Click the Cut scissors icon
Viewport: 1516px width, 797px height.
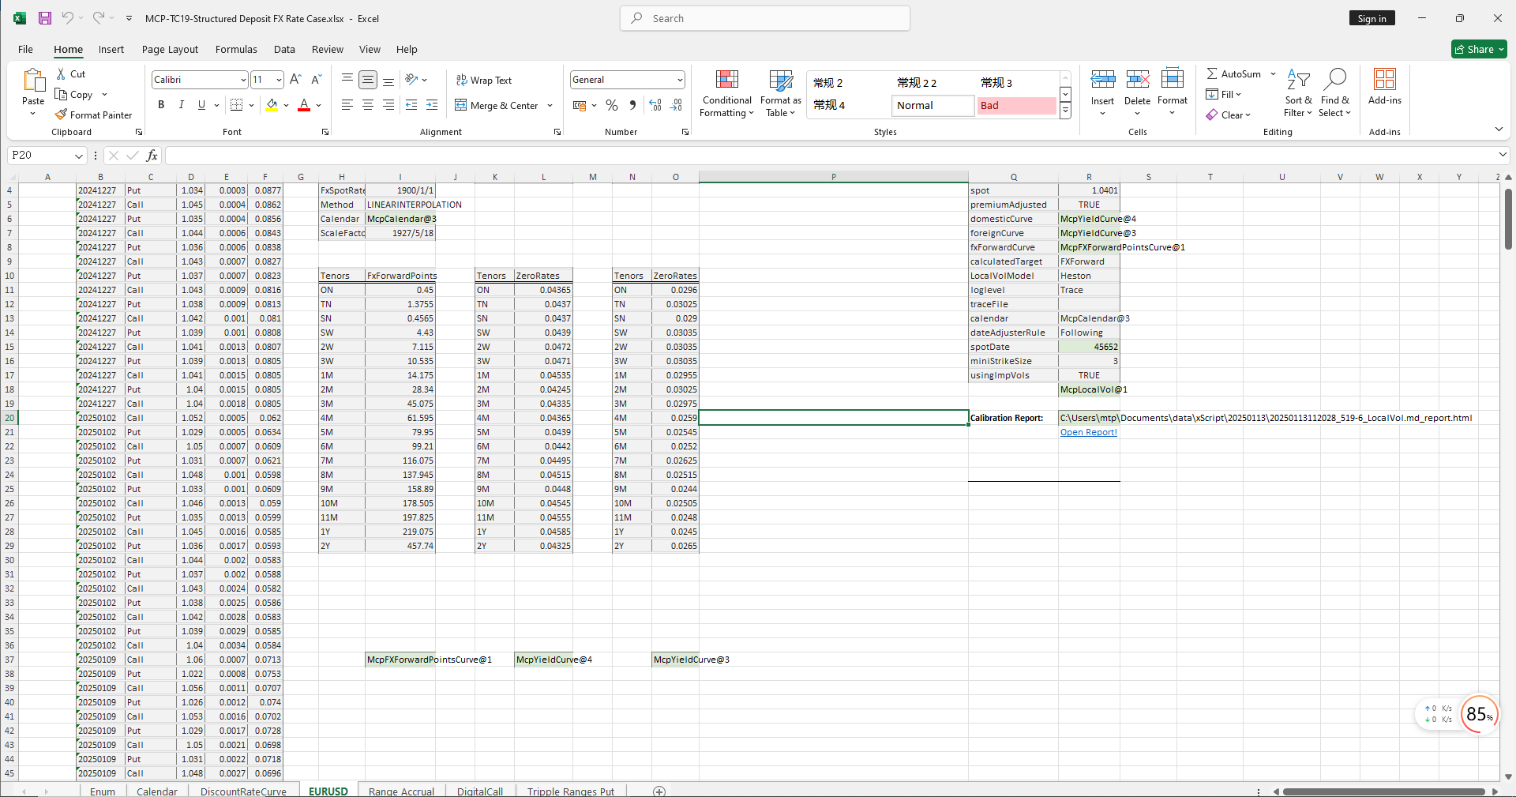click(62, 73)
